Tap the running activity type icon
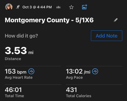This screenshot has width=127, height=101. (x=18, y=7)
